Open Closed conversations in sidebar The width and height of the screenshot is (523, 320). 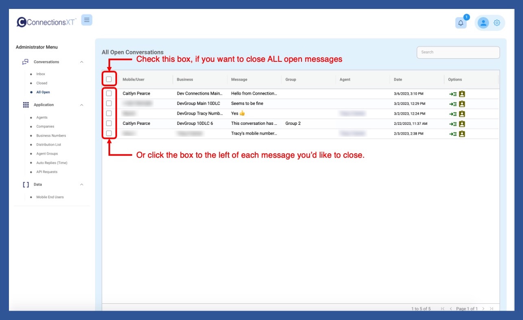click(41, 83)
